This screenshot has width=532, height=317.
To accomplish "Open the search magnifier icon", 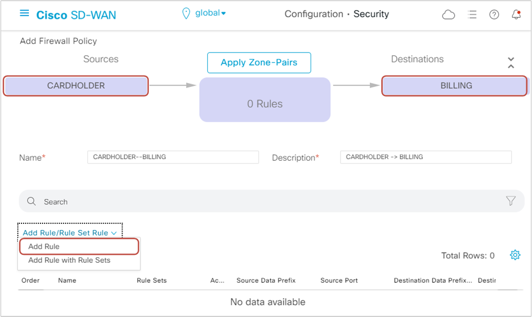I will pos(31,201).
